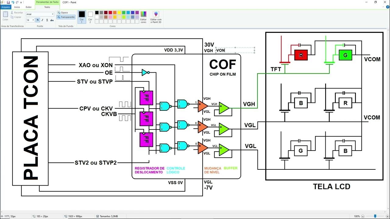Click the Undo arrow in title bar
Screen dimensions: 390x219
click(x=13, y=2)
